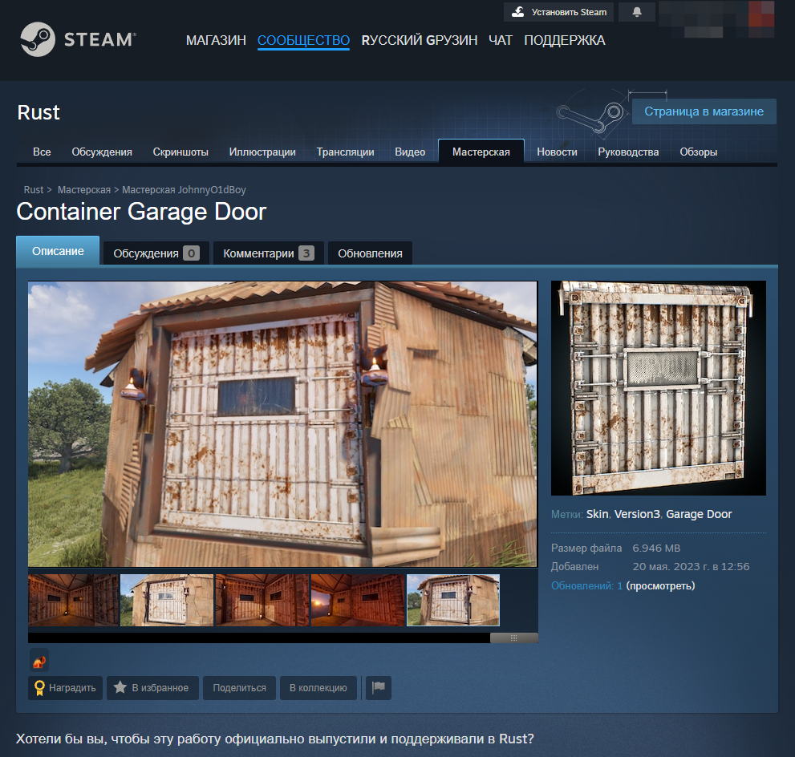795x757 pixels.
Task: Click Обновлений: 1 link
Action: [x=586, y=585]
